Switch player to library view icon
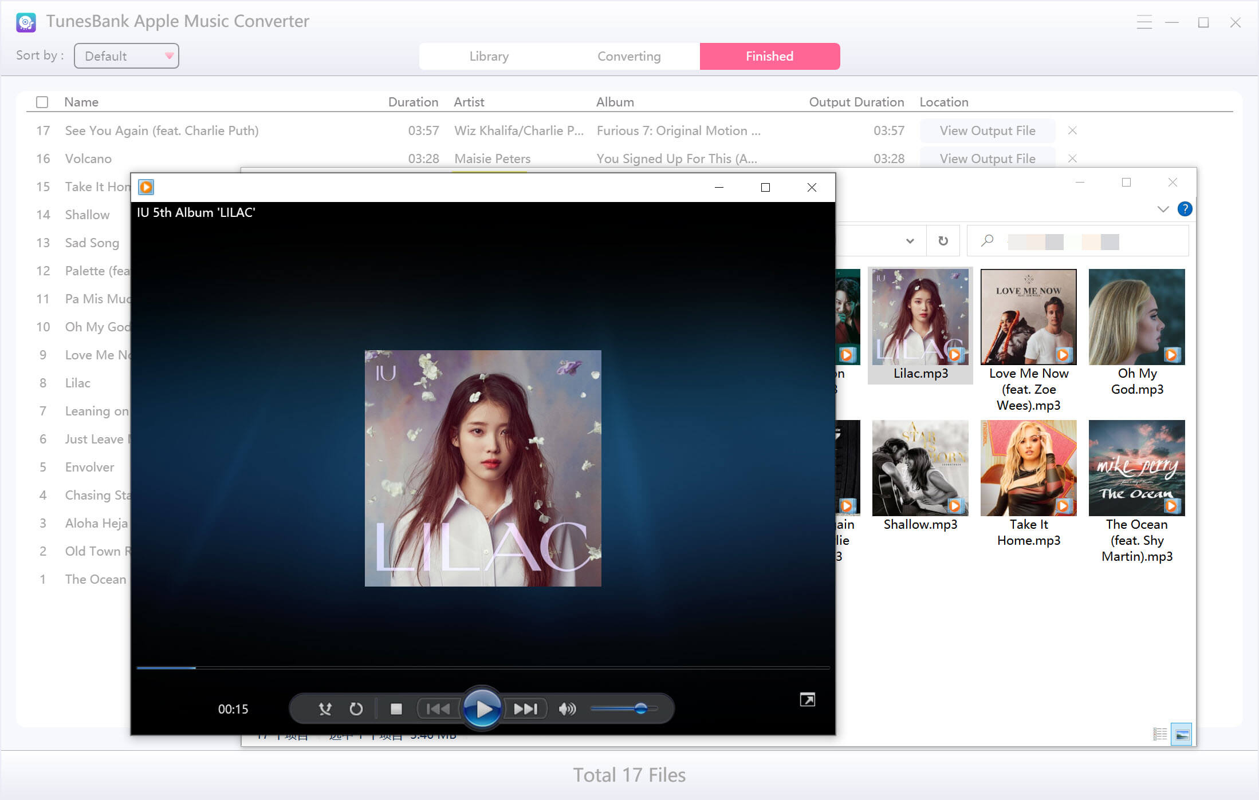This screenshot has height=800, width=1259. point(807,699)
